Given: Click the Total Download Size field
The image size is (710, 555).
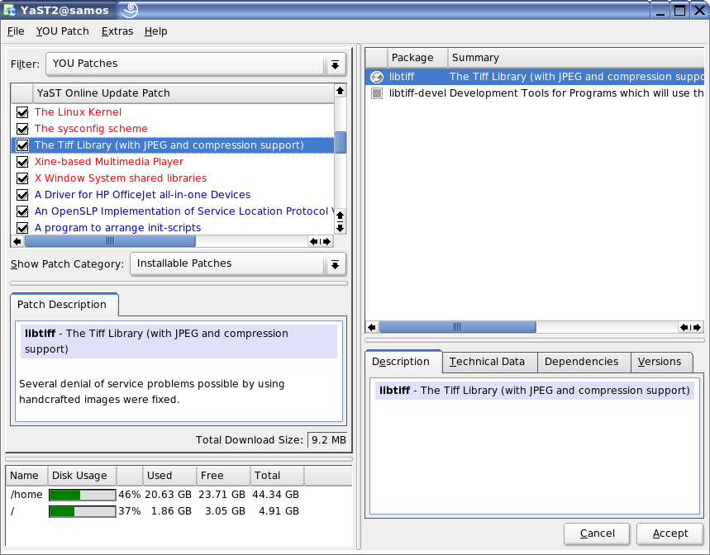Looking at the screenshot, I should [327, 440].
